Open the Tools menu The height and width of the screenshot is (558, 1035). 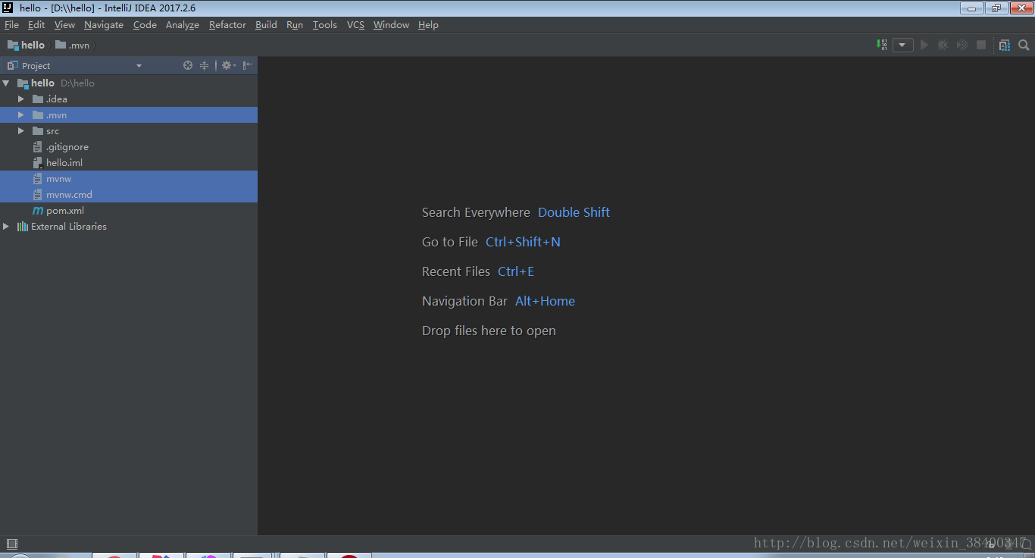click(325, 24)
